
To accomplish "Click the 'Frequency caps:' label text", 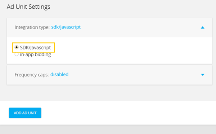I will tap(32, 75).
